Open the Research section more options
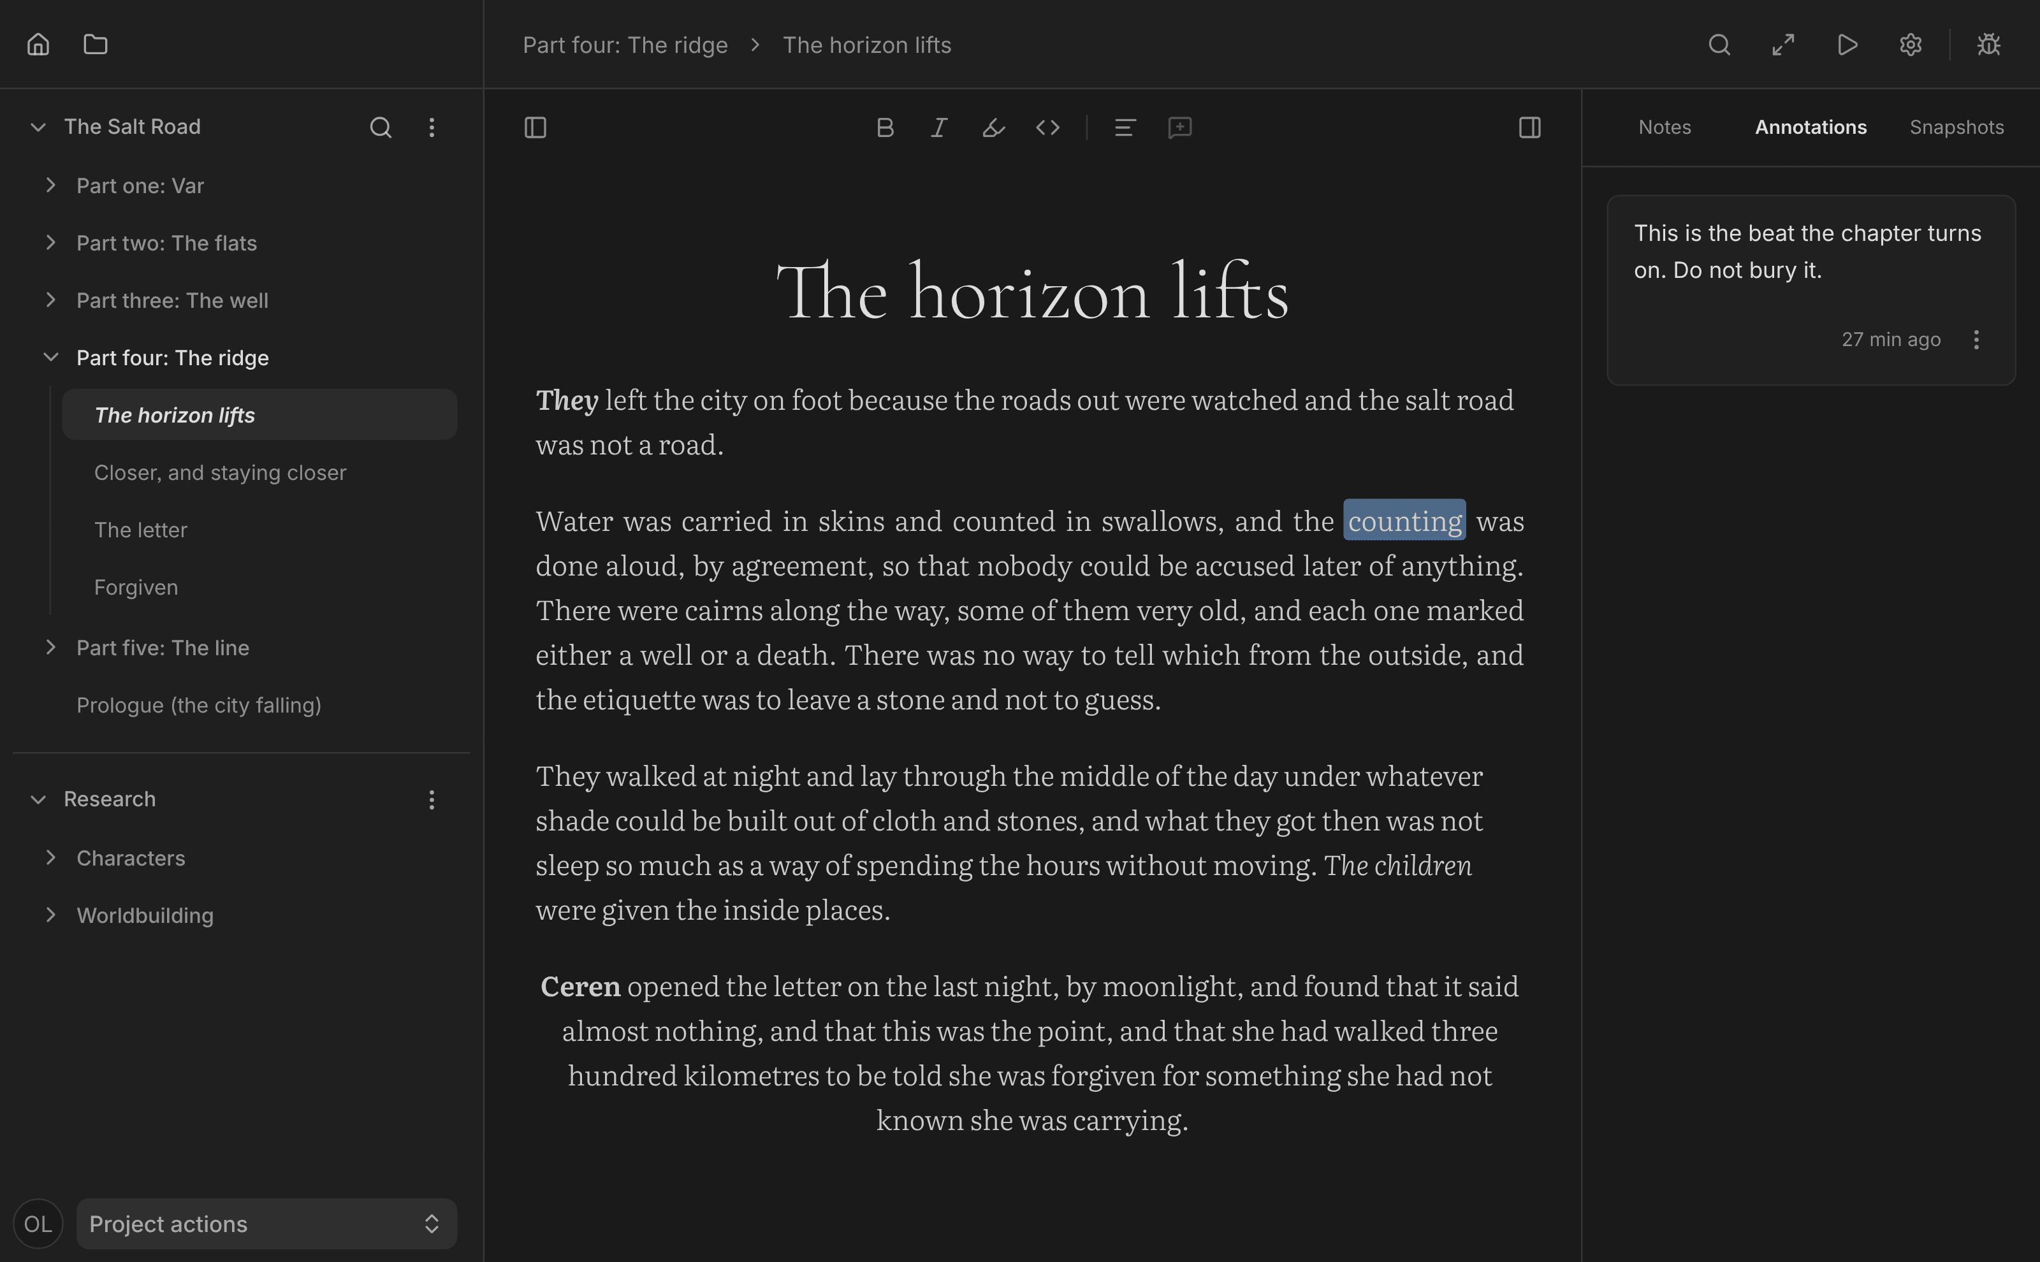Screen dimensions: 2040x1262 tap(432, 800)
